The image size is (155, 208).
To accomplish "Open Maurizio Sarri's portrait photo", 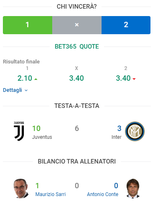I will [21, 188].
